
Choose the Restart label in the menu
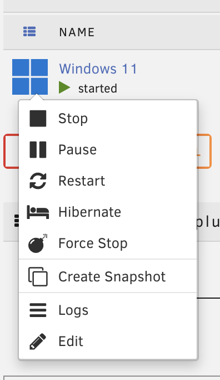(x=82, y=181)
